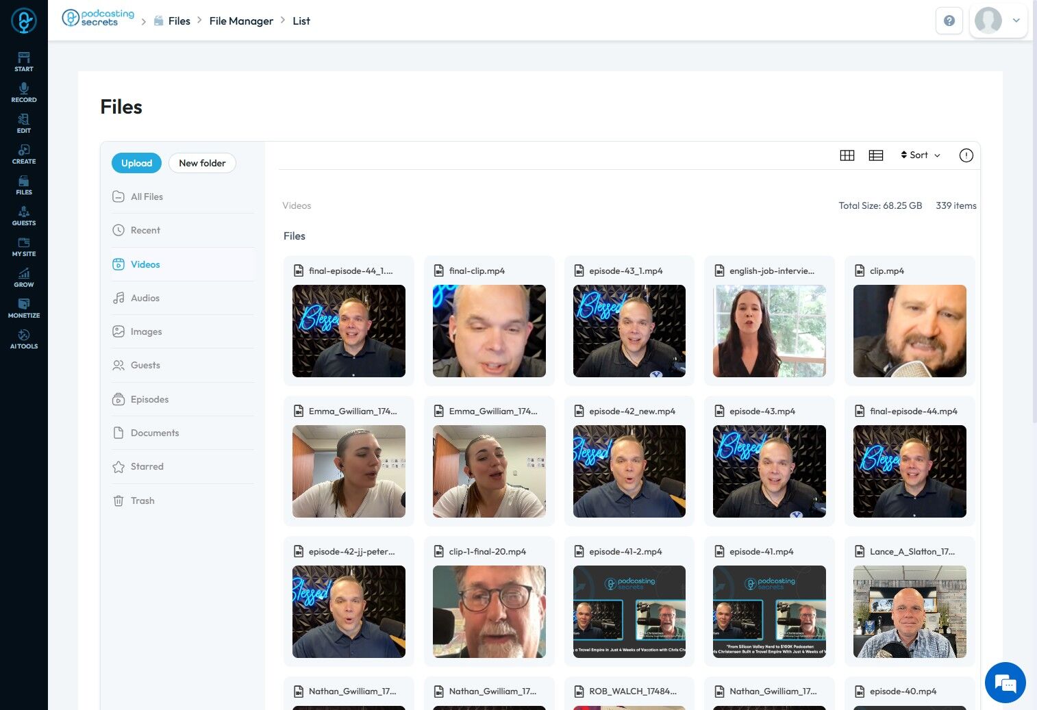This screenshot has height=710, width=1037.
Task: Create a New folder
Action: coord(202,163)
